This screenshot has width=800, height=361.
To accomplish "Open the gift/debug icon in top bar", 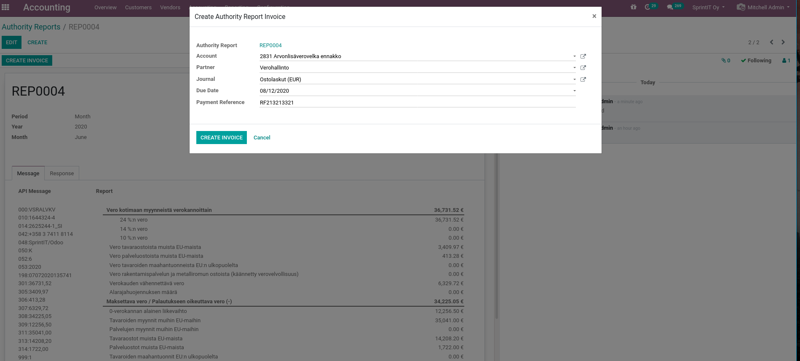I will (633, 7).
